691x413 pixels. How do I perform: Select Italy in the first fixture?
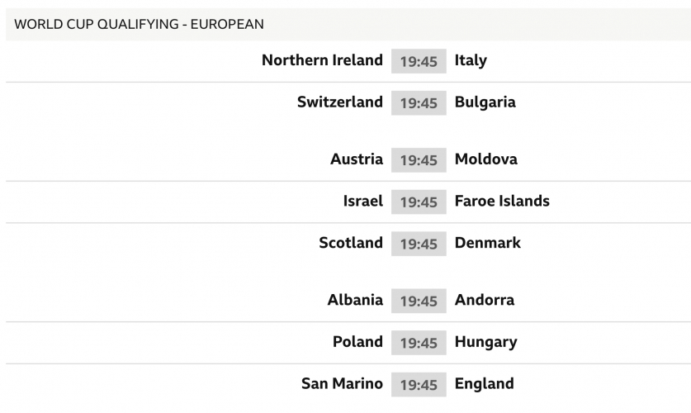[x=471, y=60]
